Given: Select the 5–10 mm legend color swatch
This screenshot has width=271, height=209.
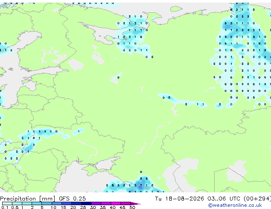Looking at the screenshot, I should [47, 203].
